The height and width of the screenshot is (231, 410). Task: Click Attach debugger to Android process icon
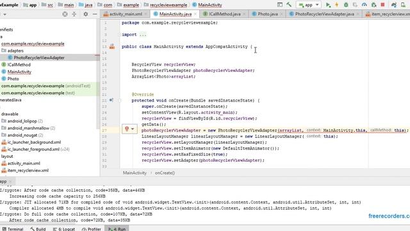click(373, 4)
